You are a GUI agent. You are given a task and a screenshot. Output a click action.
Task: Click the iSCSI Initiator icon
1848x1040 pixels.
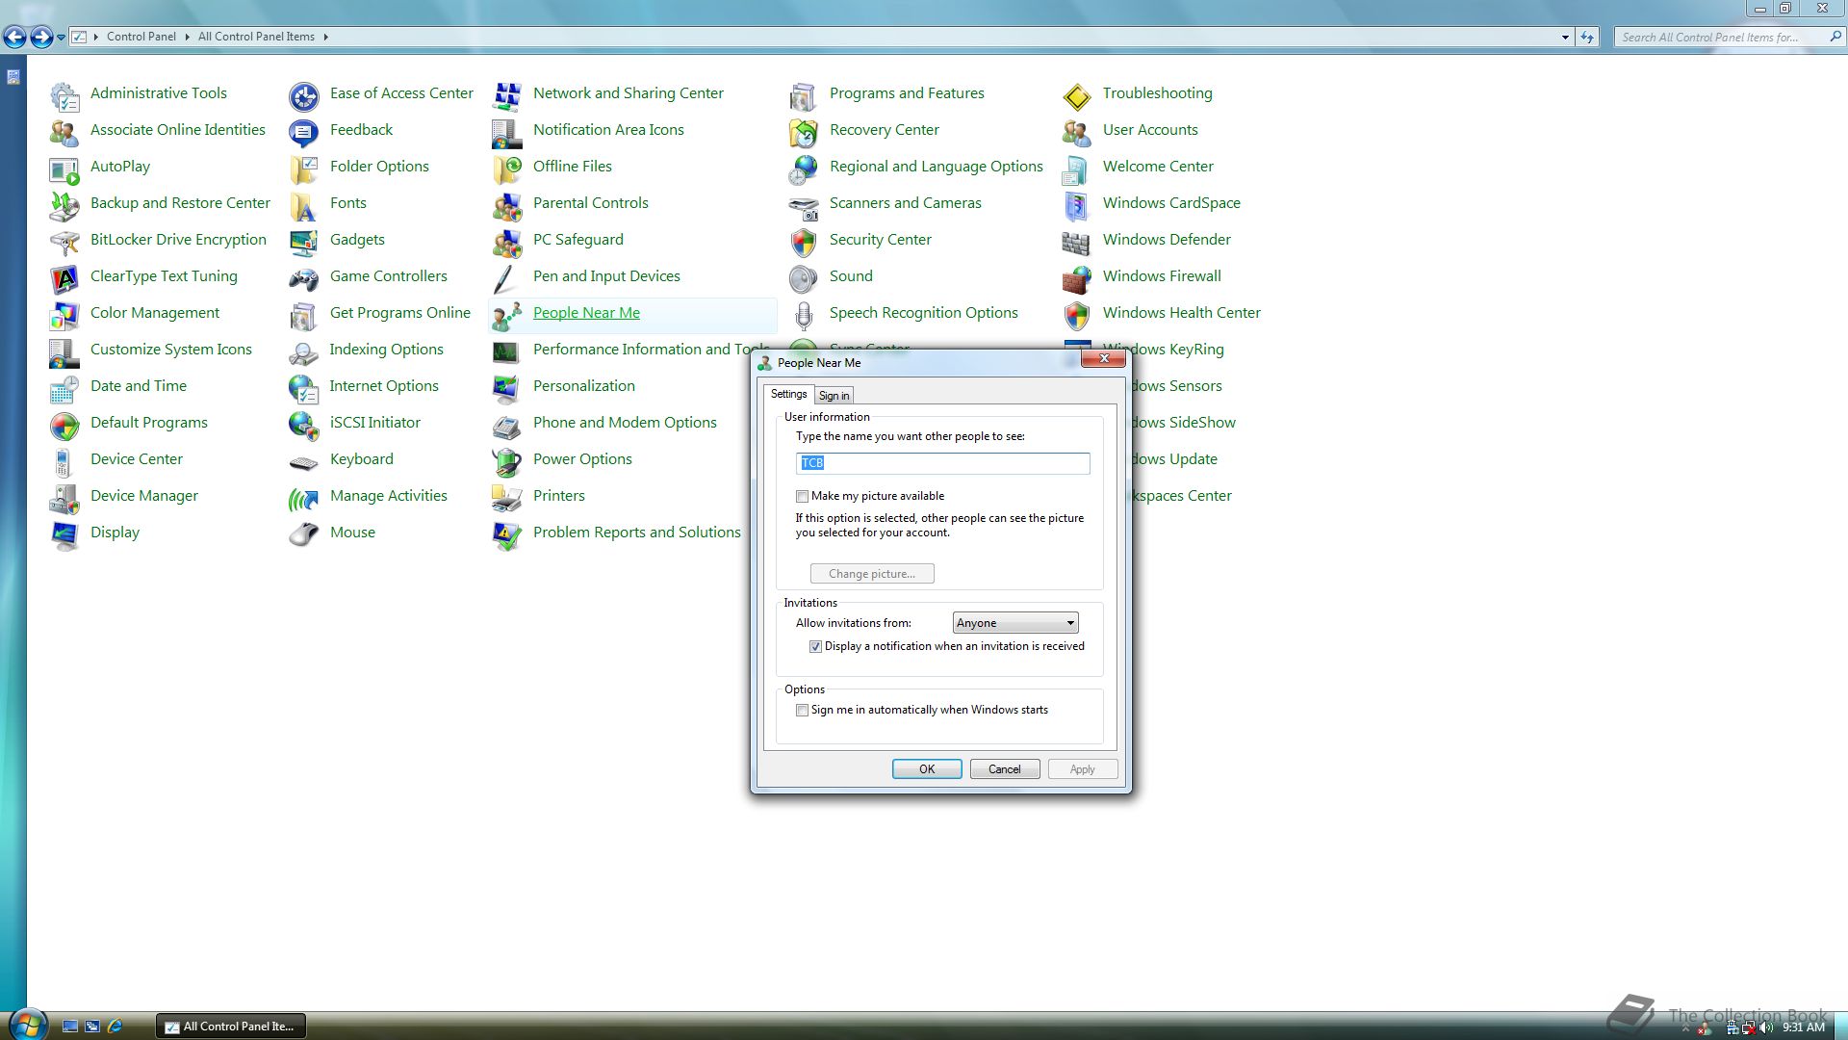(304, 424)
